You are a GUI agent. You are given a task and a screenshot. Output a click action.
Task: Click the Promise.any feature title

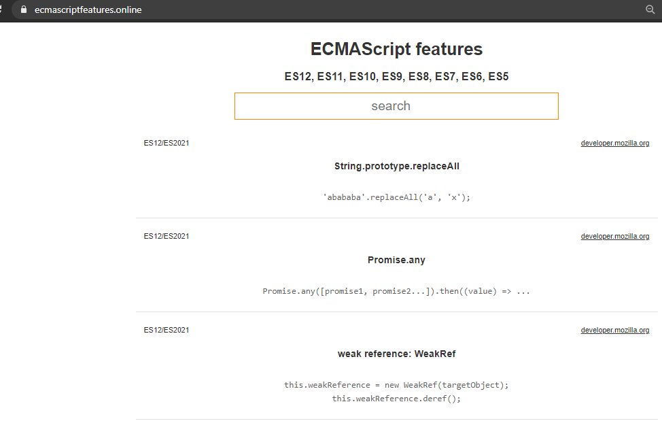[396, 260]
